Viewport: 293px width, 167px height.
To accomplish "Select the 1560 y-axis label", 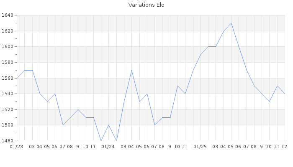I will (8, 78).
